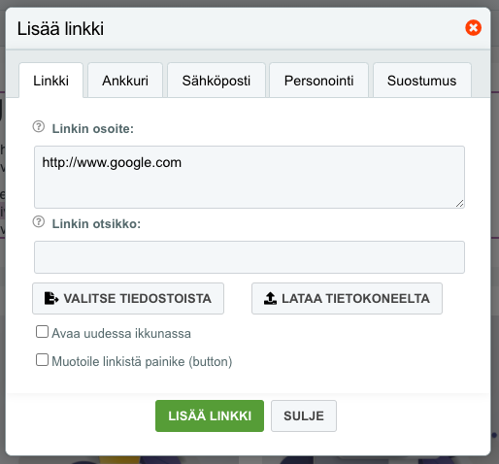Click the Linkin otsikko label text

tap(96, 223)
